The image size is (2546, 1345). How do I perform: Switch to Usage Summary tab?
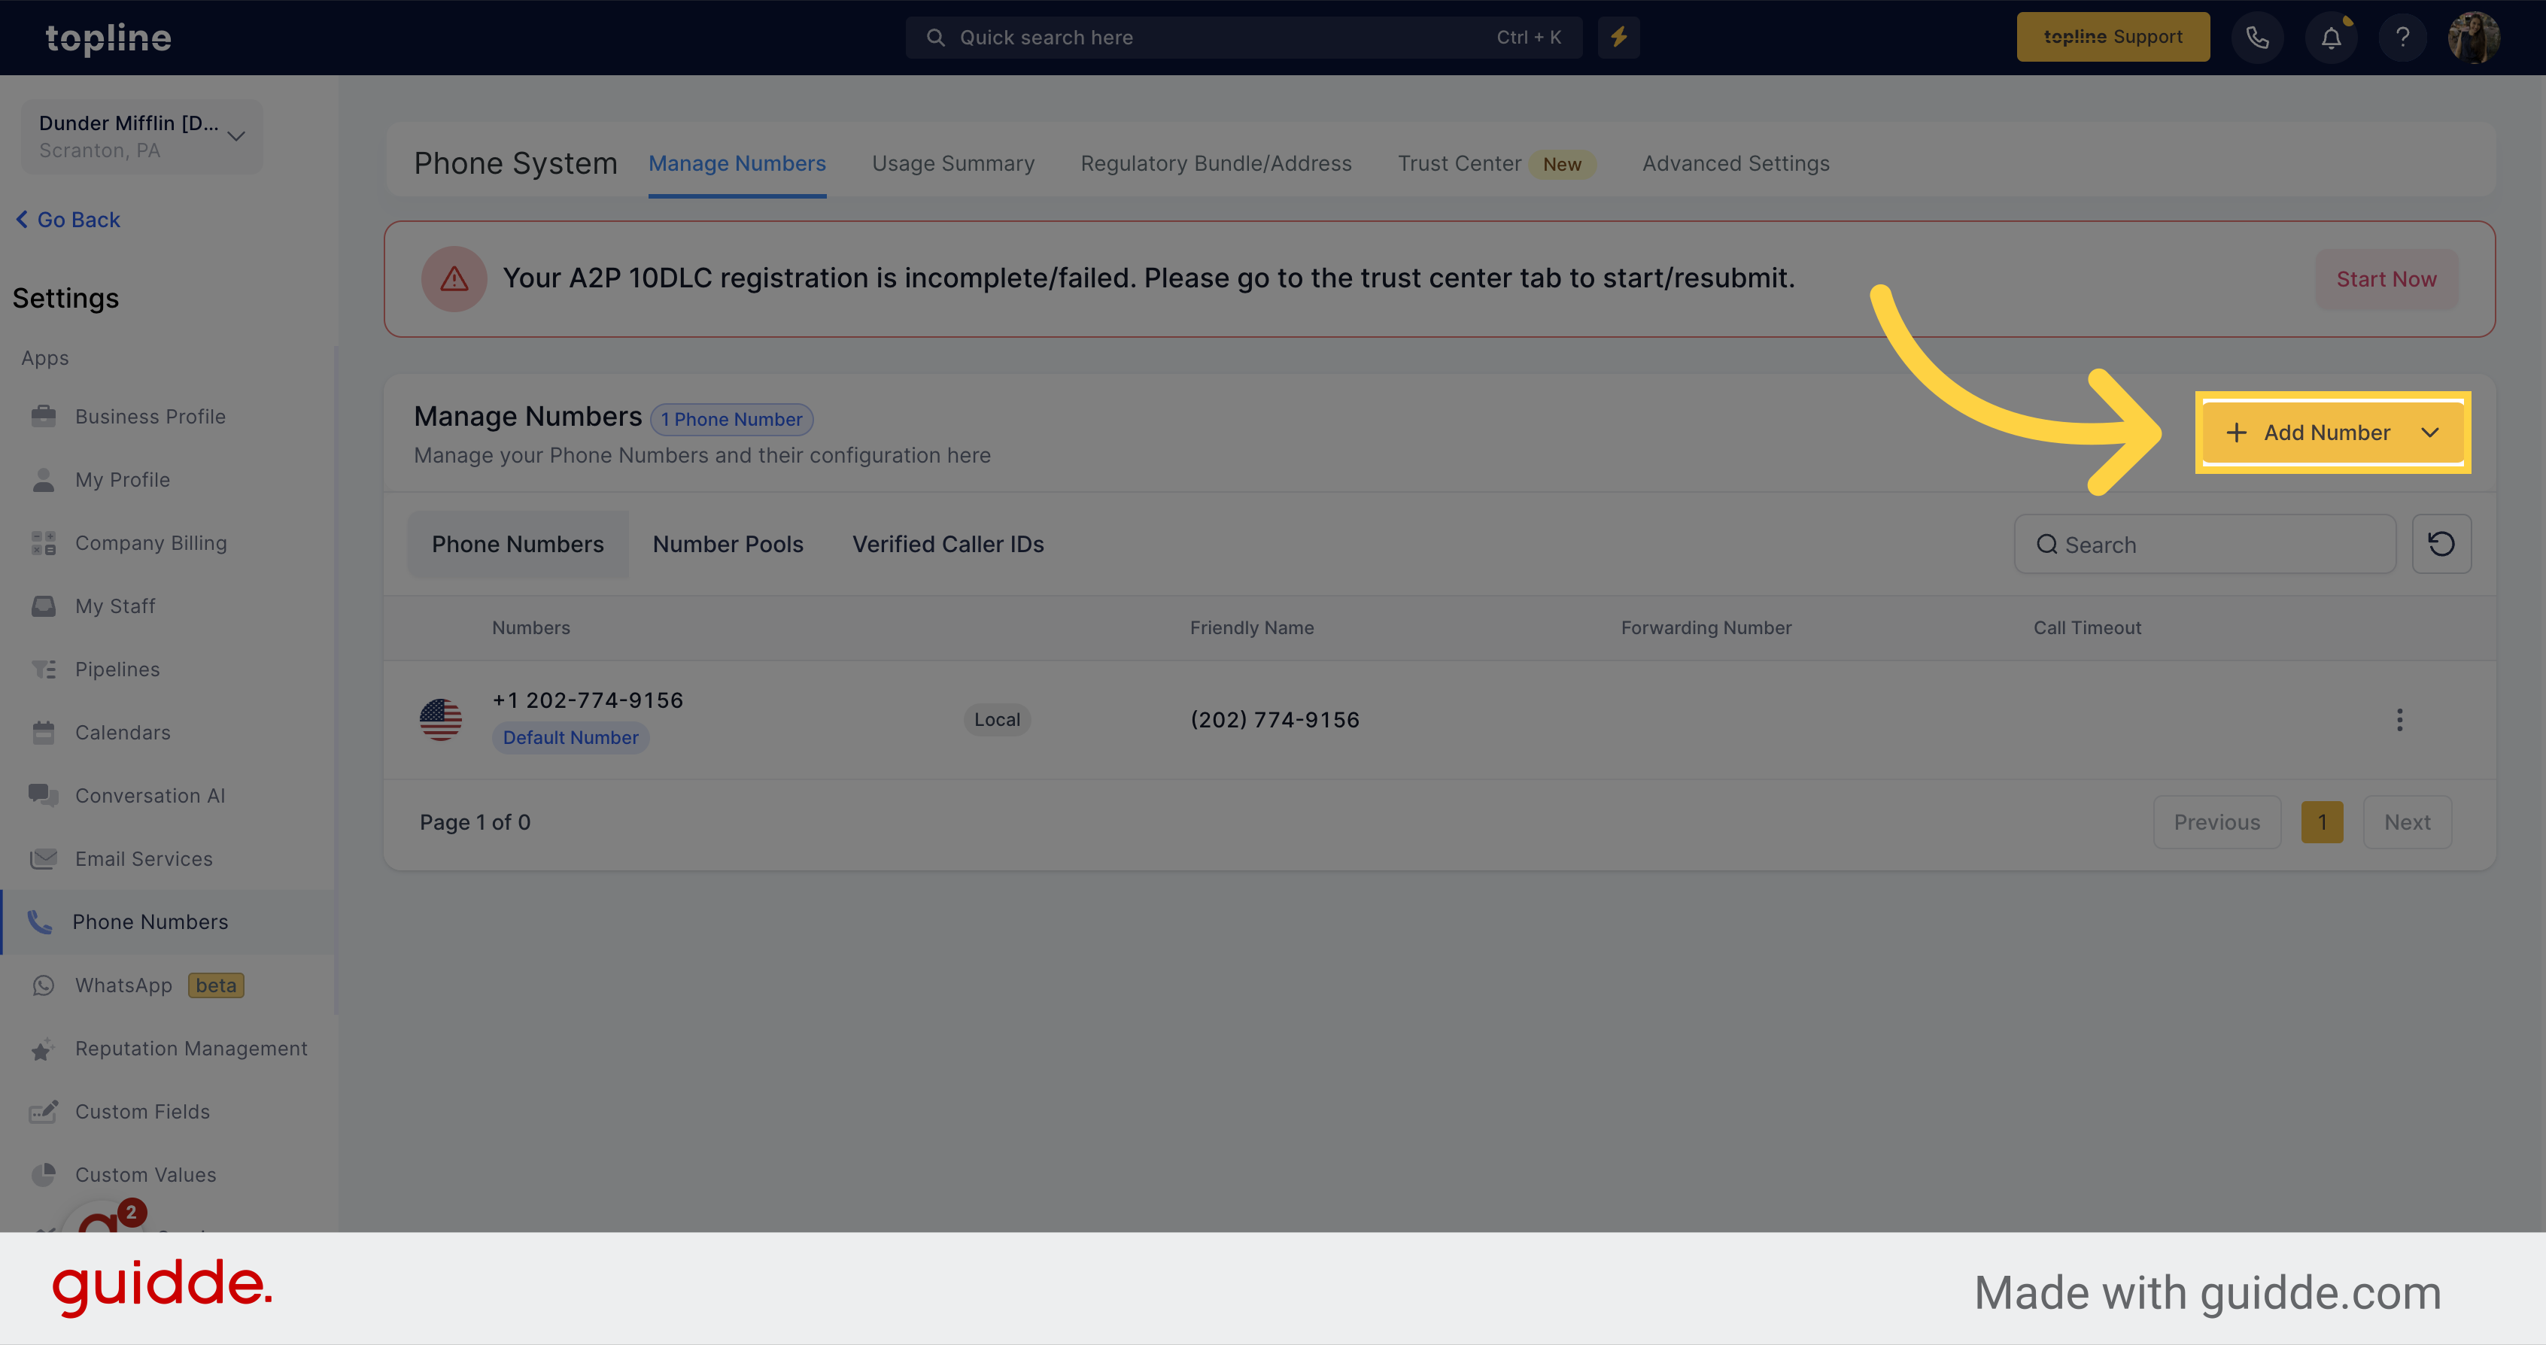tap(952, 163)
